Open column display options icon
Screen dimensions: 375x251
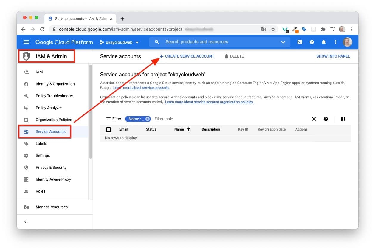pos(343,119)
